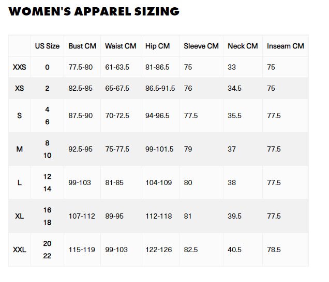The image size is (329, 282).
Task: Click the hip value 94-96.5
Action: pos(157,115)
